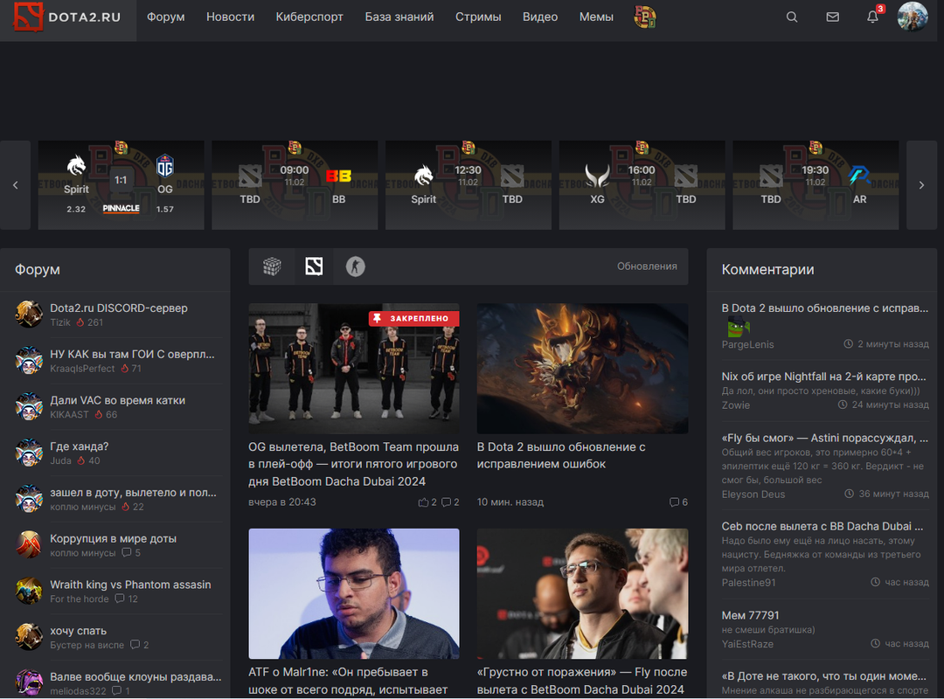Open the Мем 77791 comment
This screenshot has width=944, height=699.
750,615
